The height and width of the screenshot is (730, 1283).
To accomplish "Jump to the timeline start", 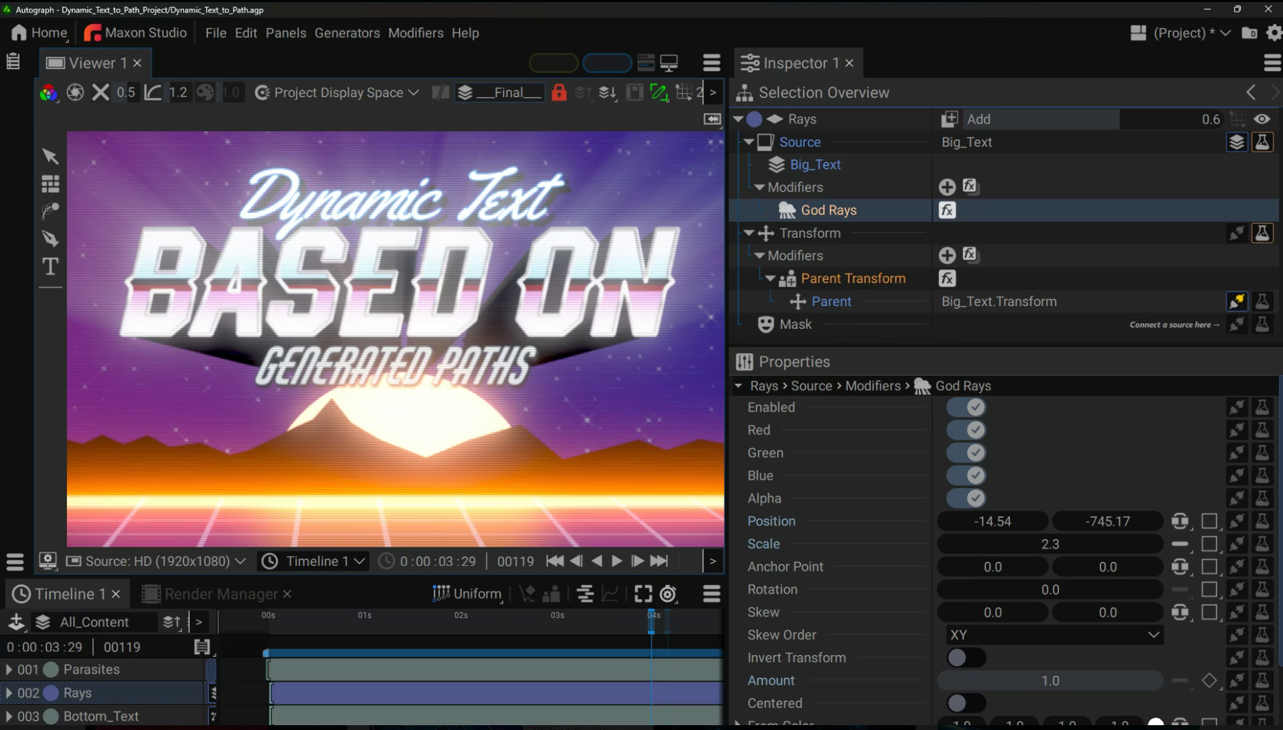I will 554,561.
